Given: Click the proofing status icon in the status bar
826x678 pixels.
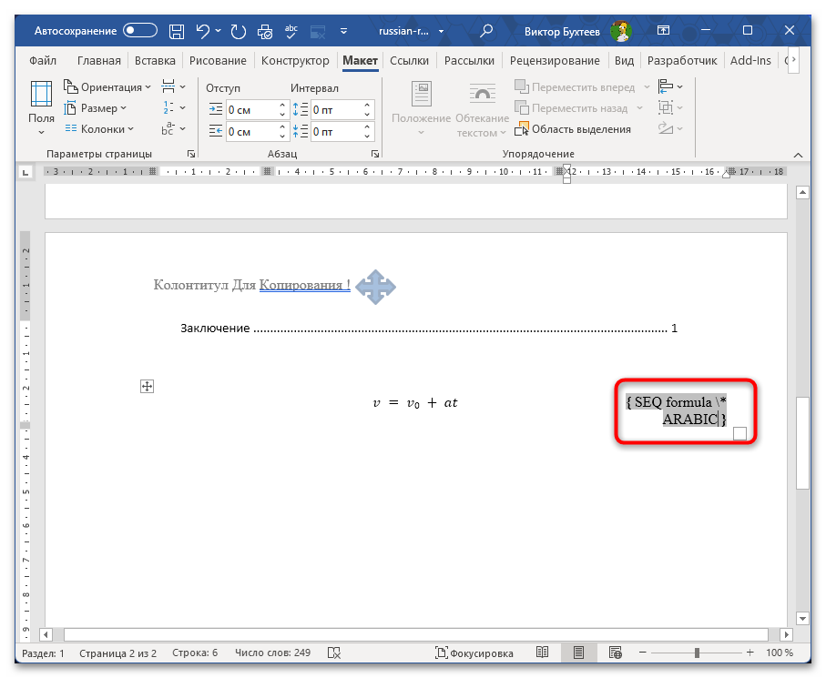Looking at the screenshot, I should pos(334,653).
